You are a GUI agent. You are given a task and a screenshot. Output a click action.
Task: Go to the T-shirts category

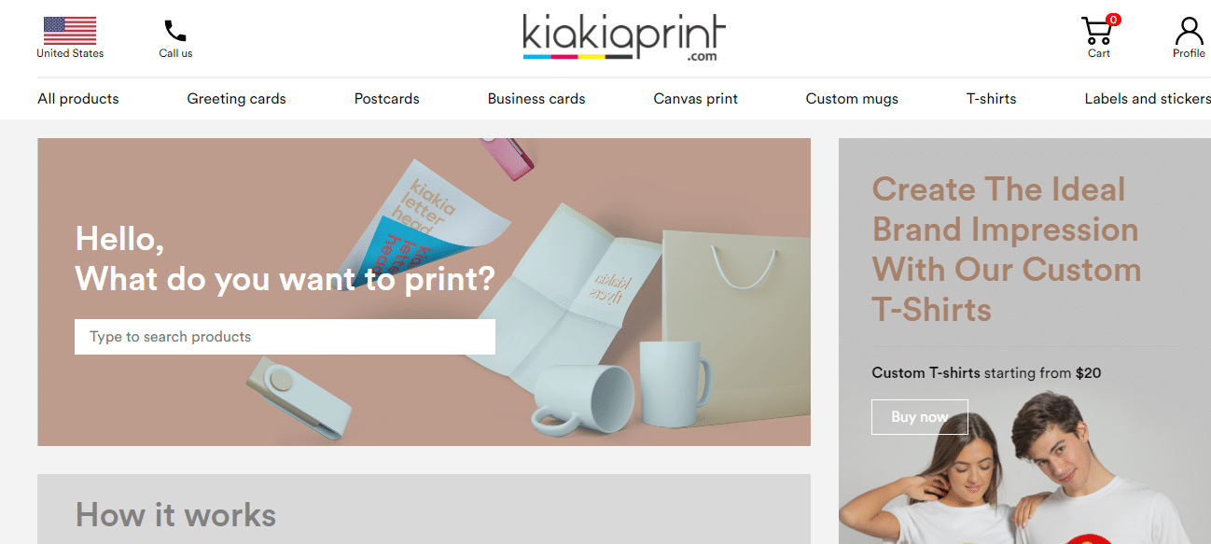click(991, 98)
